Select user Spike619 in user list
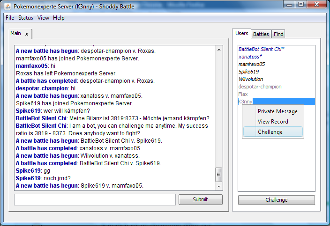The height and width of the screenshot is (226, 330). coord(248,72)
